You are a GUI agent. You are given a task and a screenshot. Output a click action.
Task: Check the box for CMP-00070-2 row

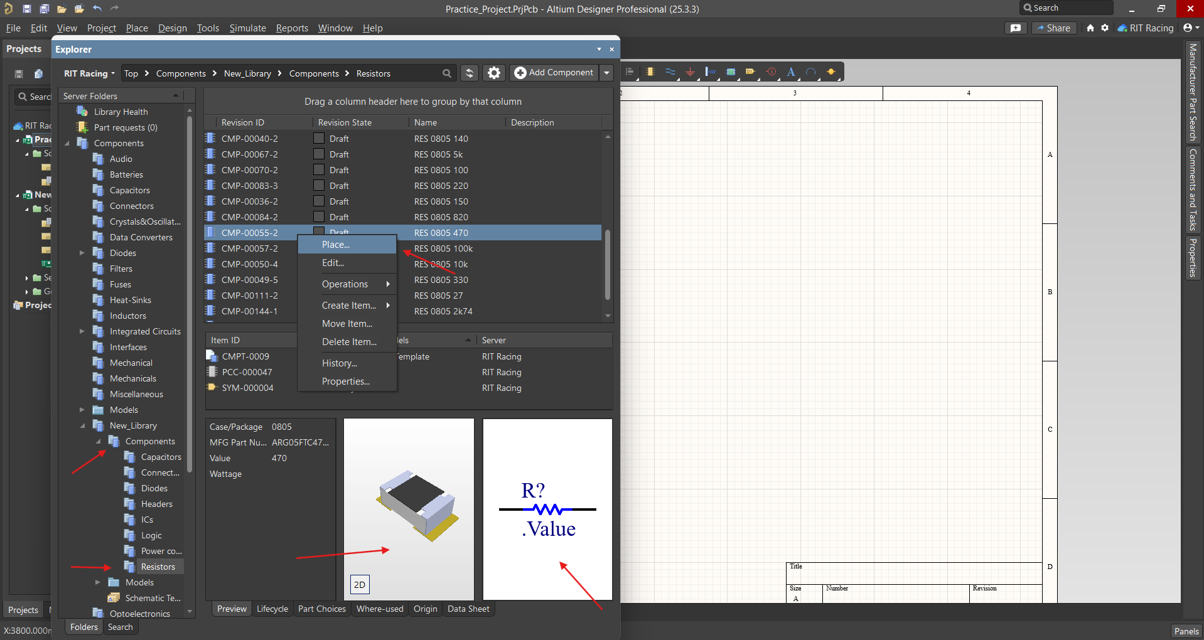(319, 169)
